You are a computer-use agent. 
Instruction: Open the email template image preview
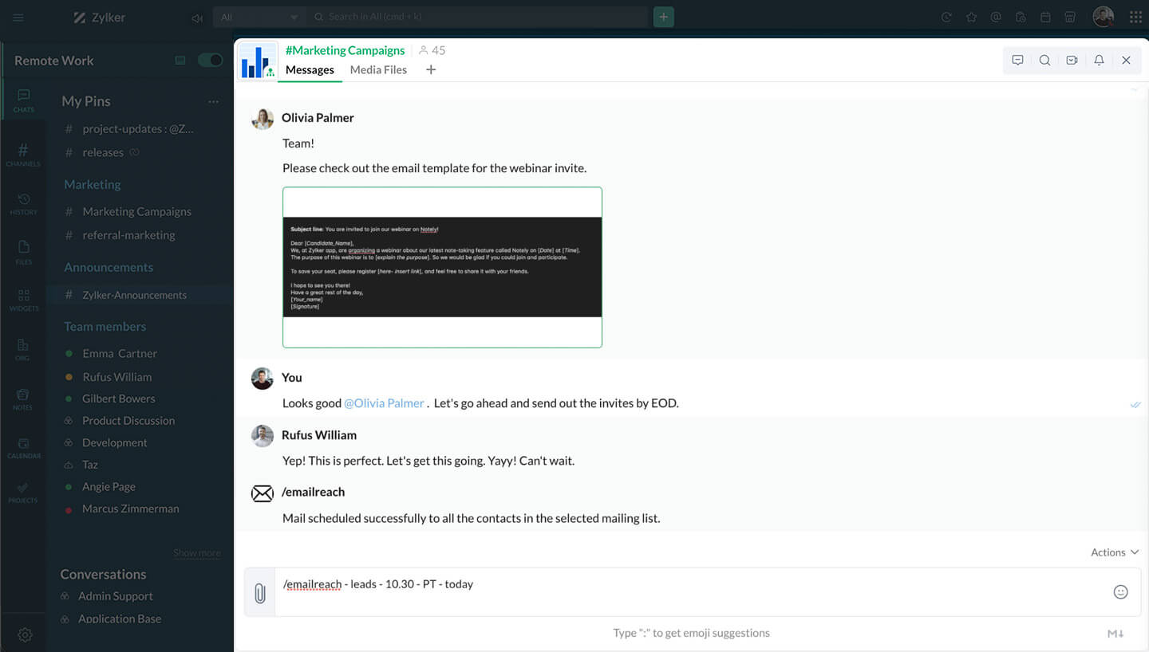[442, 267]
